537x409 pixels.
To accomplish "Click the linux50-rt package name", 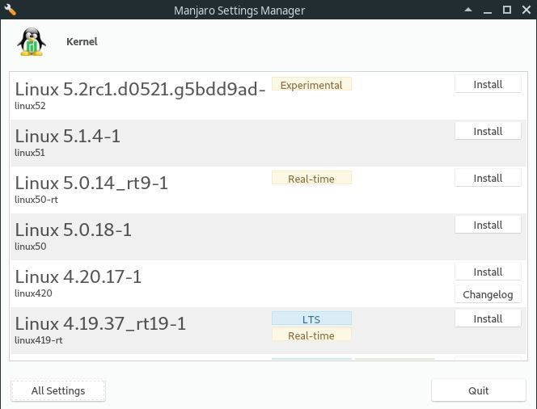I will 36,200.
